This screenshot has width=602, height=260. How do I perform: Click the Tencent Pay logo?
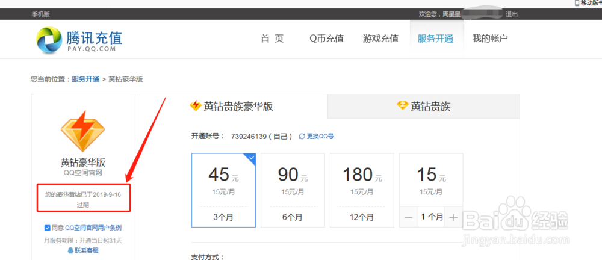(x=79, y=40)
